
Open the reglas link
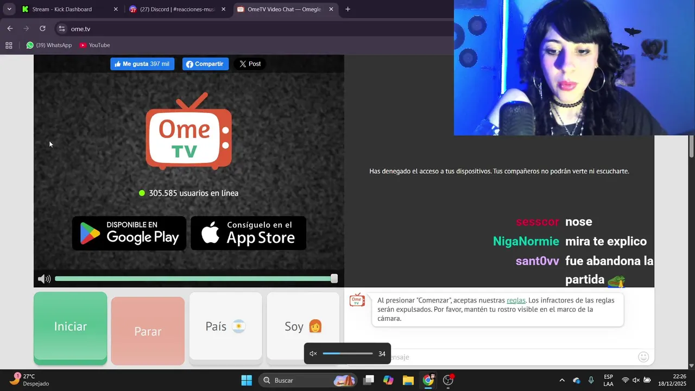click(516, 300)
